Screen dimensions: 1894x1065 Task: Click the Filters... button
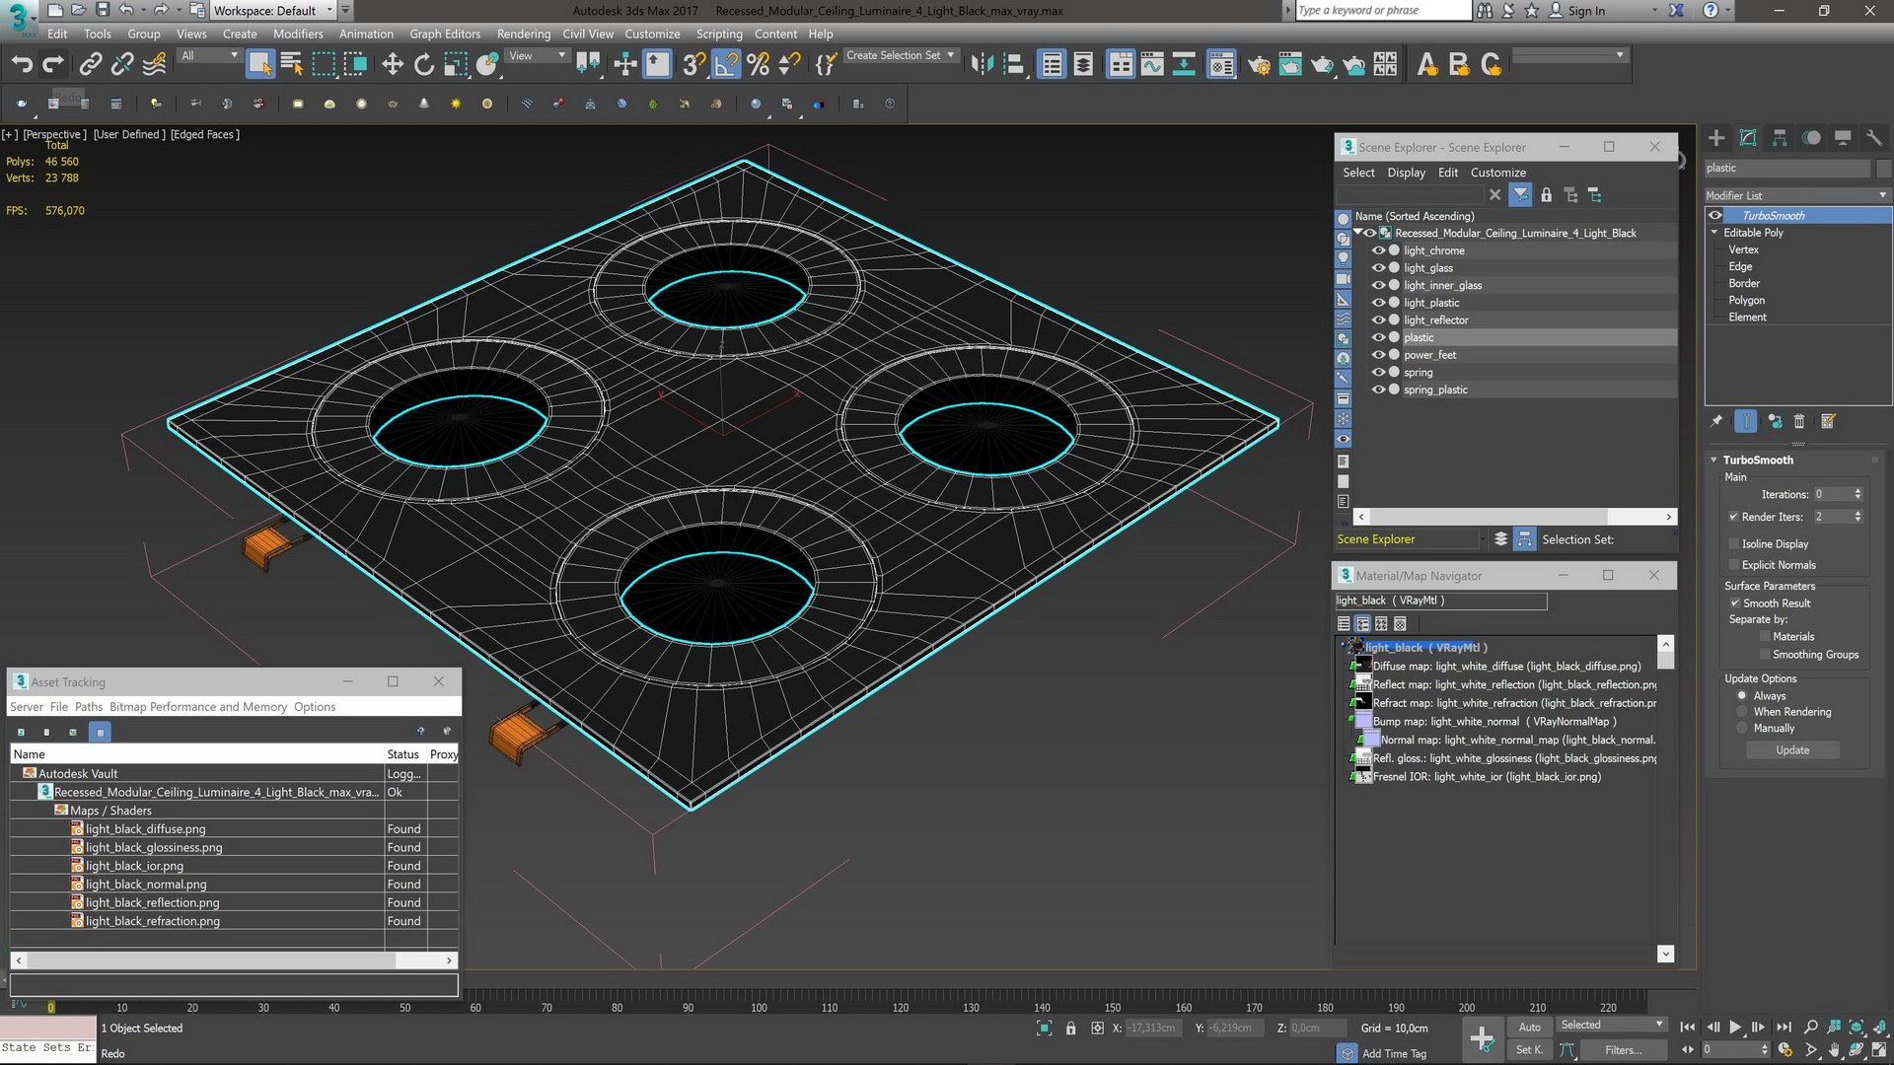(1623, 1050)
